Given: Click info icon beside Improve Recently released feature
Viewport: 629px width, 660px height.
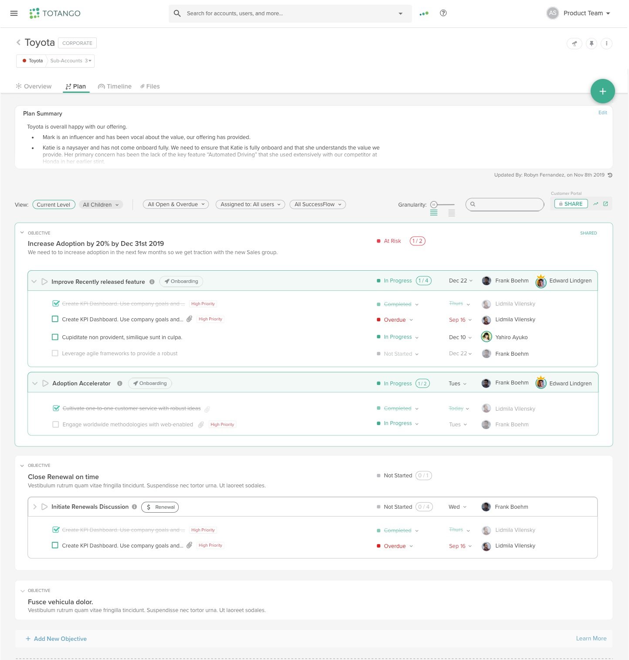Looking at the screenshot, I should [x=152, y=282].
